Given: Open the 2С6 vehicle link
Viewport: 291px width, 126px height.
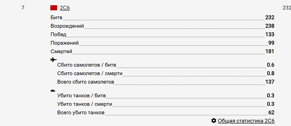Looking at the screenshot, I should (x=65, y=8).
